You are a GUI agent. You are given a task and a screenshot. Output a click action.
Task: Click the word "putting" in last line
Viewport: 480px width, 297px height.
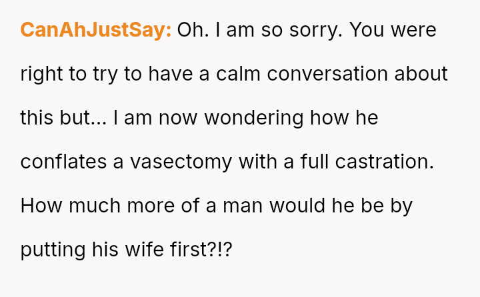point(53,250)
